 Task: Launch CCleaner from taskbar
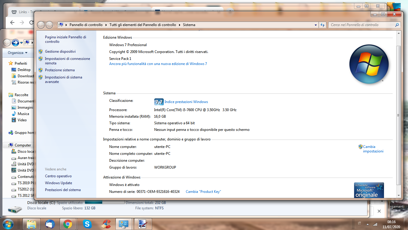106,224
